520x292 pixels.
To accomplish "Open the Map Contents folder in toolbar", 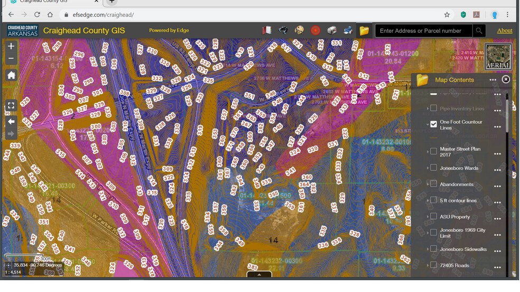I will point(364,31).
